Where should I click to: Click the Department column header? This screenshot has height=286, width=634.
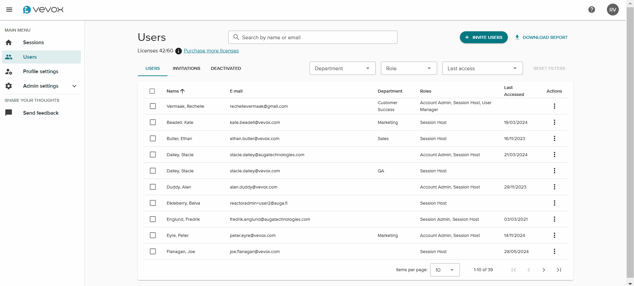390,91
